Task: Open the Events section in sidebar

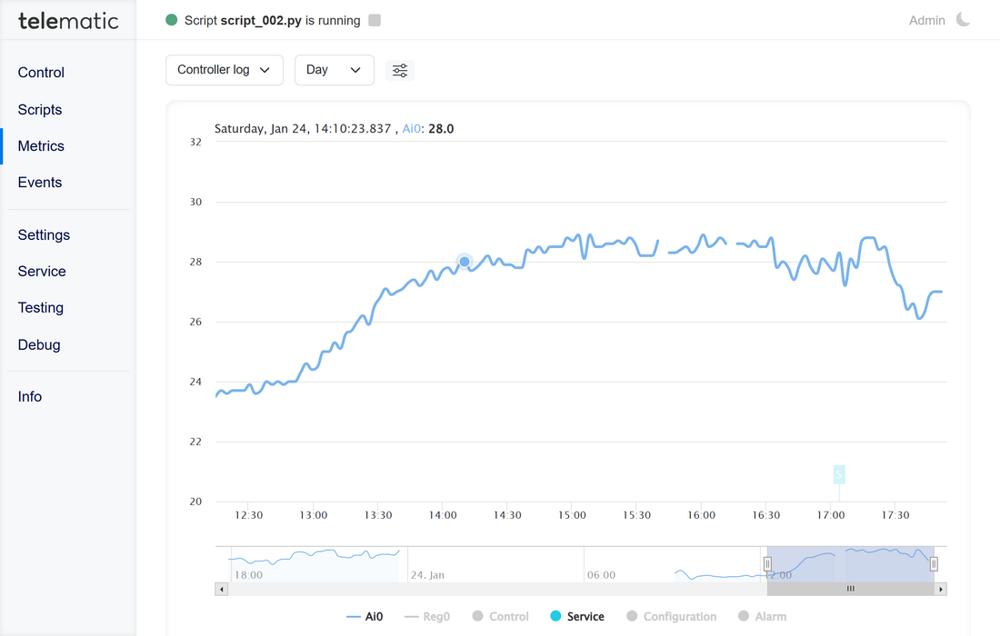Action: [x=40, y=182]
